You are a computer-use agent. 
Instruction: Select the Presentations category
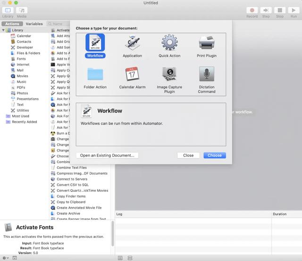pos(27,99)
